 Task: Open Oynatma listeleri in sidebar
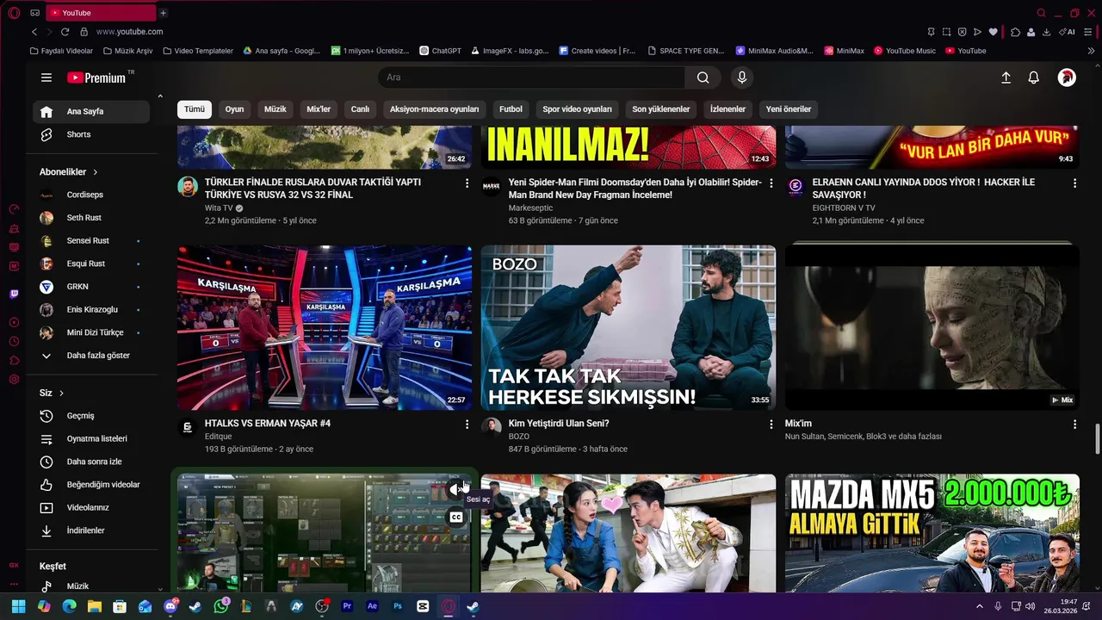click(91, 439)
